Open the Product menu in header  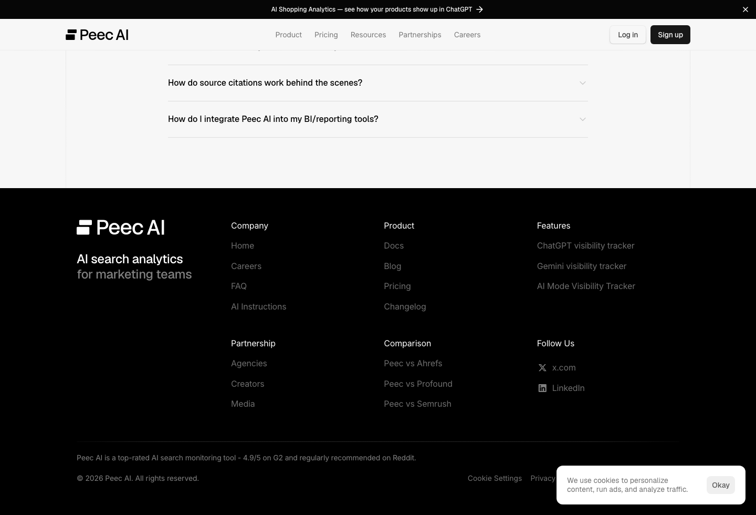[289, 35]
